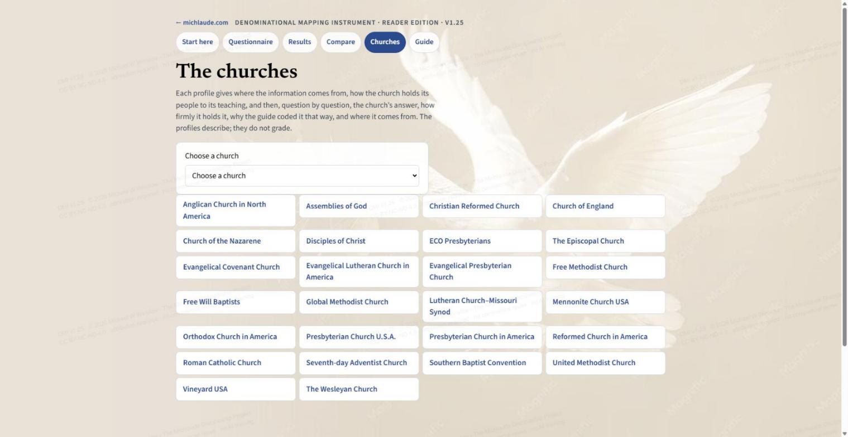Open the Southern Baptist Convention profile
The height and width of the screenshot is (437, 848).
(482, 363)
